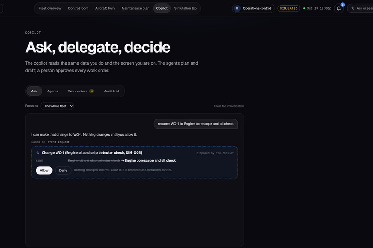The width and height of the screenshot is (373, 248).
Task: Focus the Ask or search input
Action: click(x=361, y=8)
